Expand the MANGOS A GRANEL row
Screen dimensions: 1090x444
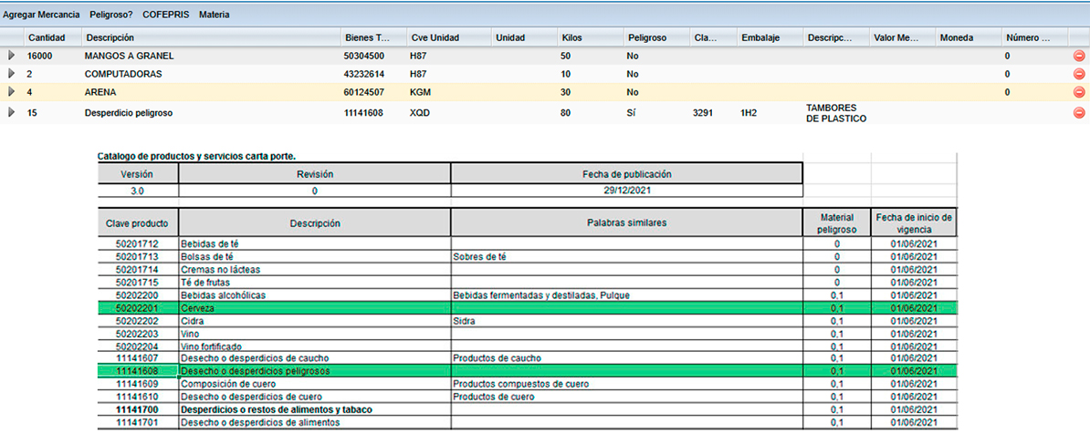coord(12,56)
